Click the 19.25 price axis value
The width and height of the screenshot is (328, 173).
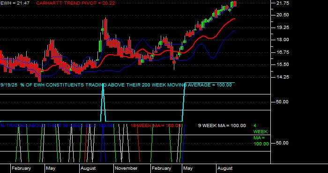tap(283, 27)
